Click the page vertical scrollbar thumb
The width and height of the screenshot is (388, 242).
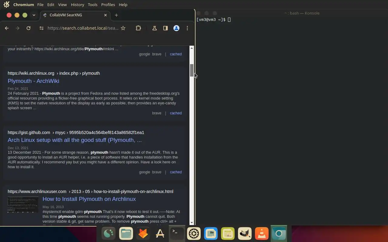click(x=192, y=70)
